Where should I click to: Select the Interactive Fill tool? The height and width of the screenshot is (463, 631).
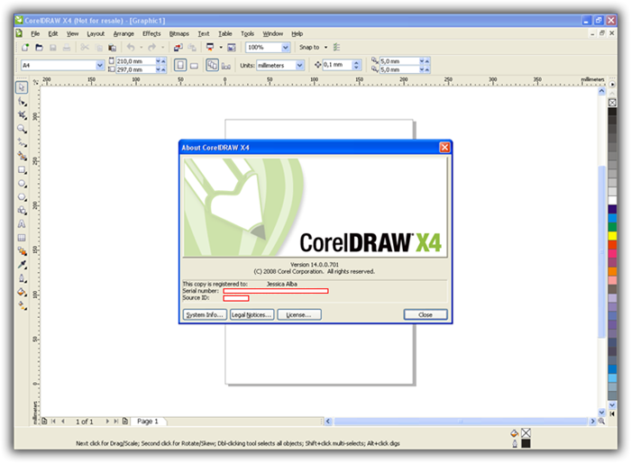[x=22, y=305]
